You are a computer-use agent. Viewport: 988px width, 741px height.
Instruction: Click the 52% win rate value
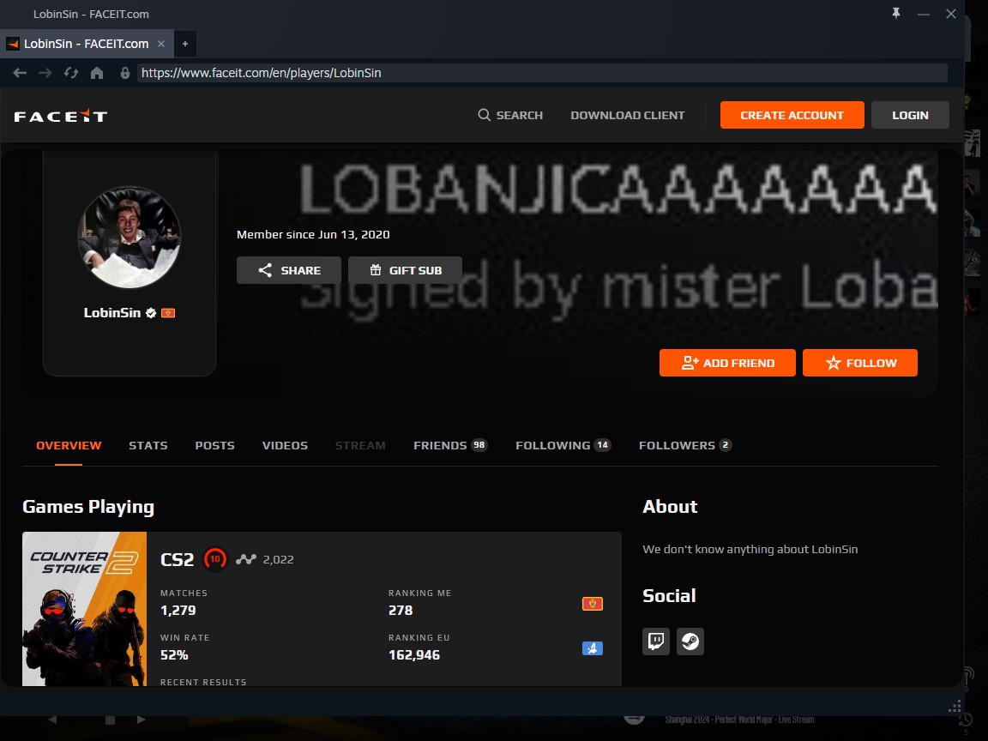click(x=175, y=654)
